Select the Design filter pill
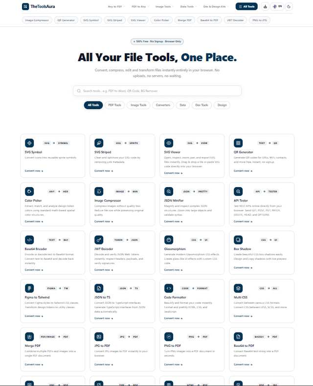 222,105
